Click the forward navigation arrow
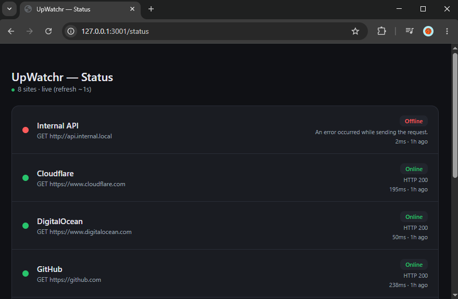This screenshot has height=299, width=458. [30, 31]
